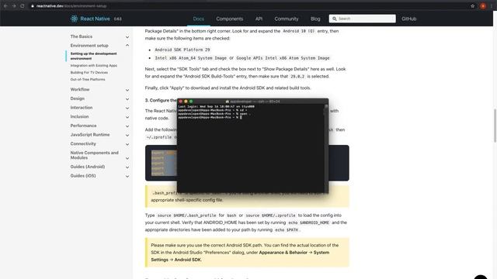Expand the Design sidebar section
This screenshot has width=497, height=279.
tap(100, 98)
